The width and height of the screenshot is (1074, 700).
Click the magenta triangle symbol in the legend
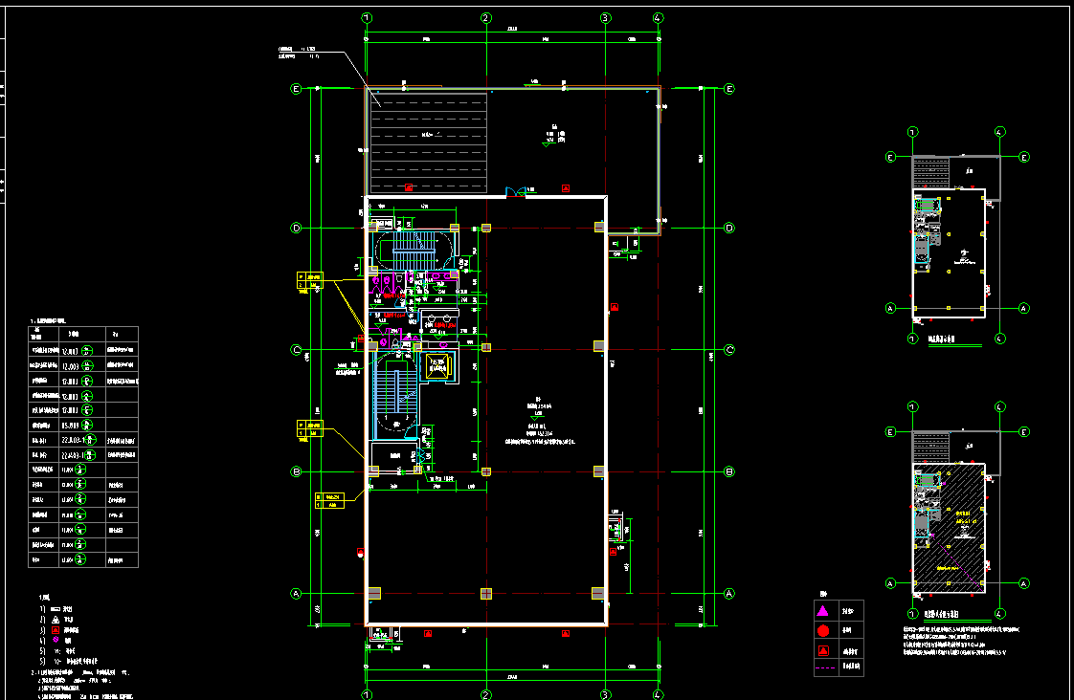pyautogui.click(x=822, y=610)
